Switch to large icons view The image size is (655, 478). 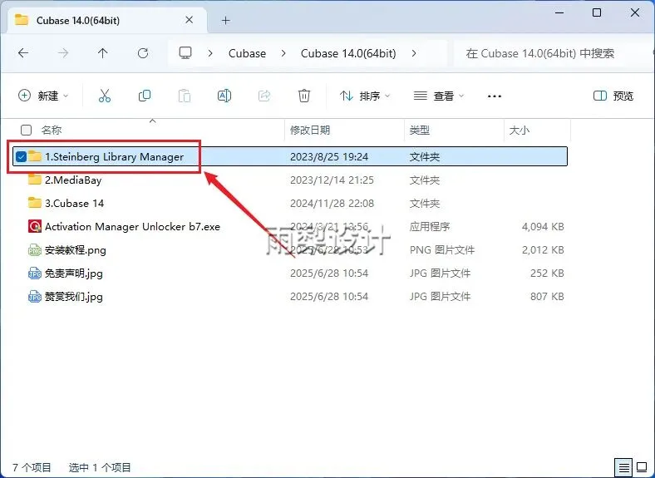(x=641, y=467)
